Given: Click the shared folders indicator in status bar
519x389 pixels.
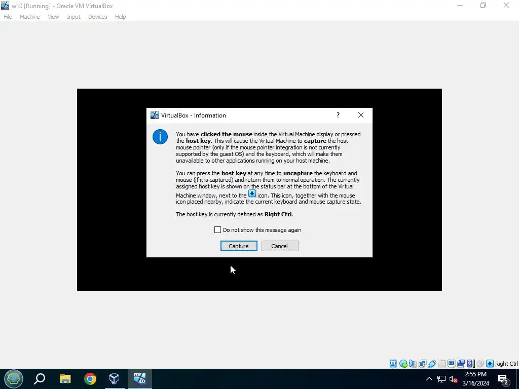Looking at the screenshot, I should click(x=441, y=364).
